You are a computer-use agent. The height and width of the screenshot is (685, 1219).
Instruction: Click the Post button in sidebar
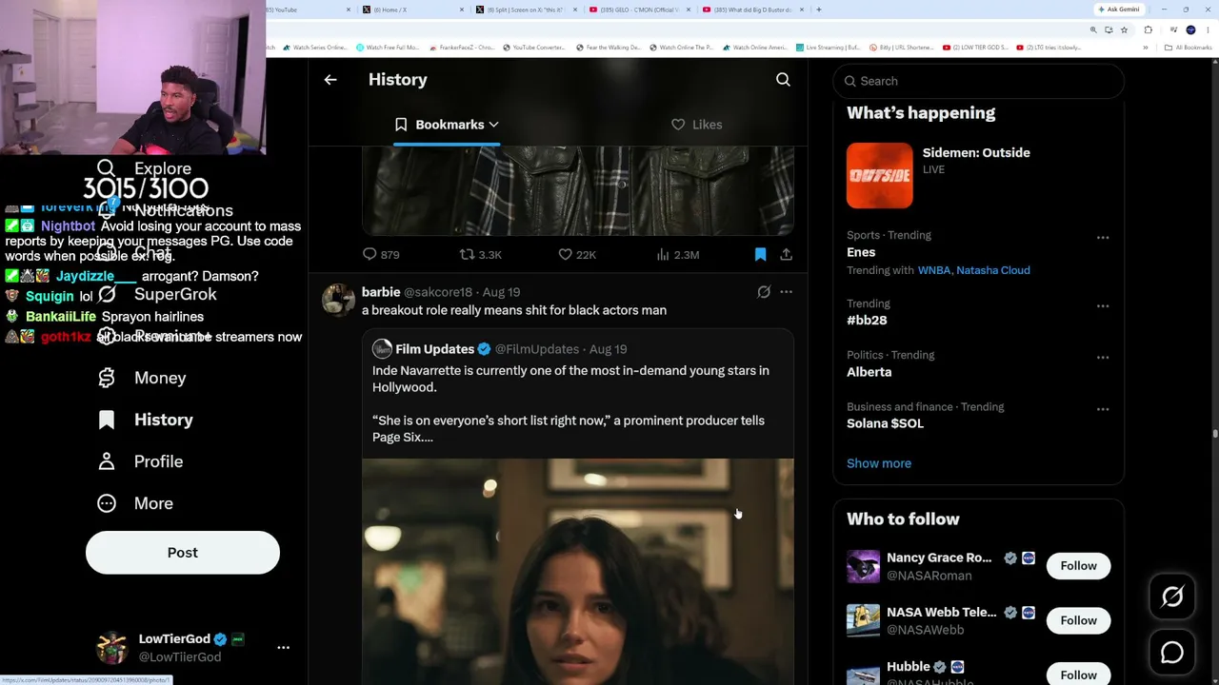[x=183, y=553]
